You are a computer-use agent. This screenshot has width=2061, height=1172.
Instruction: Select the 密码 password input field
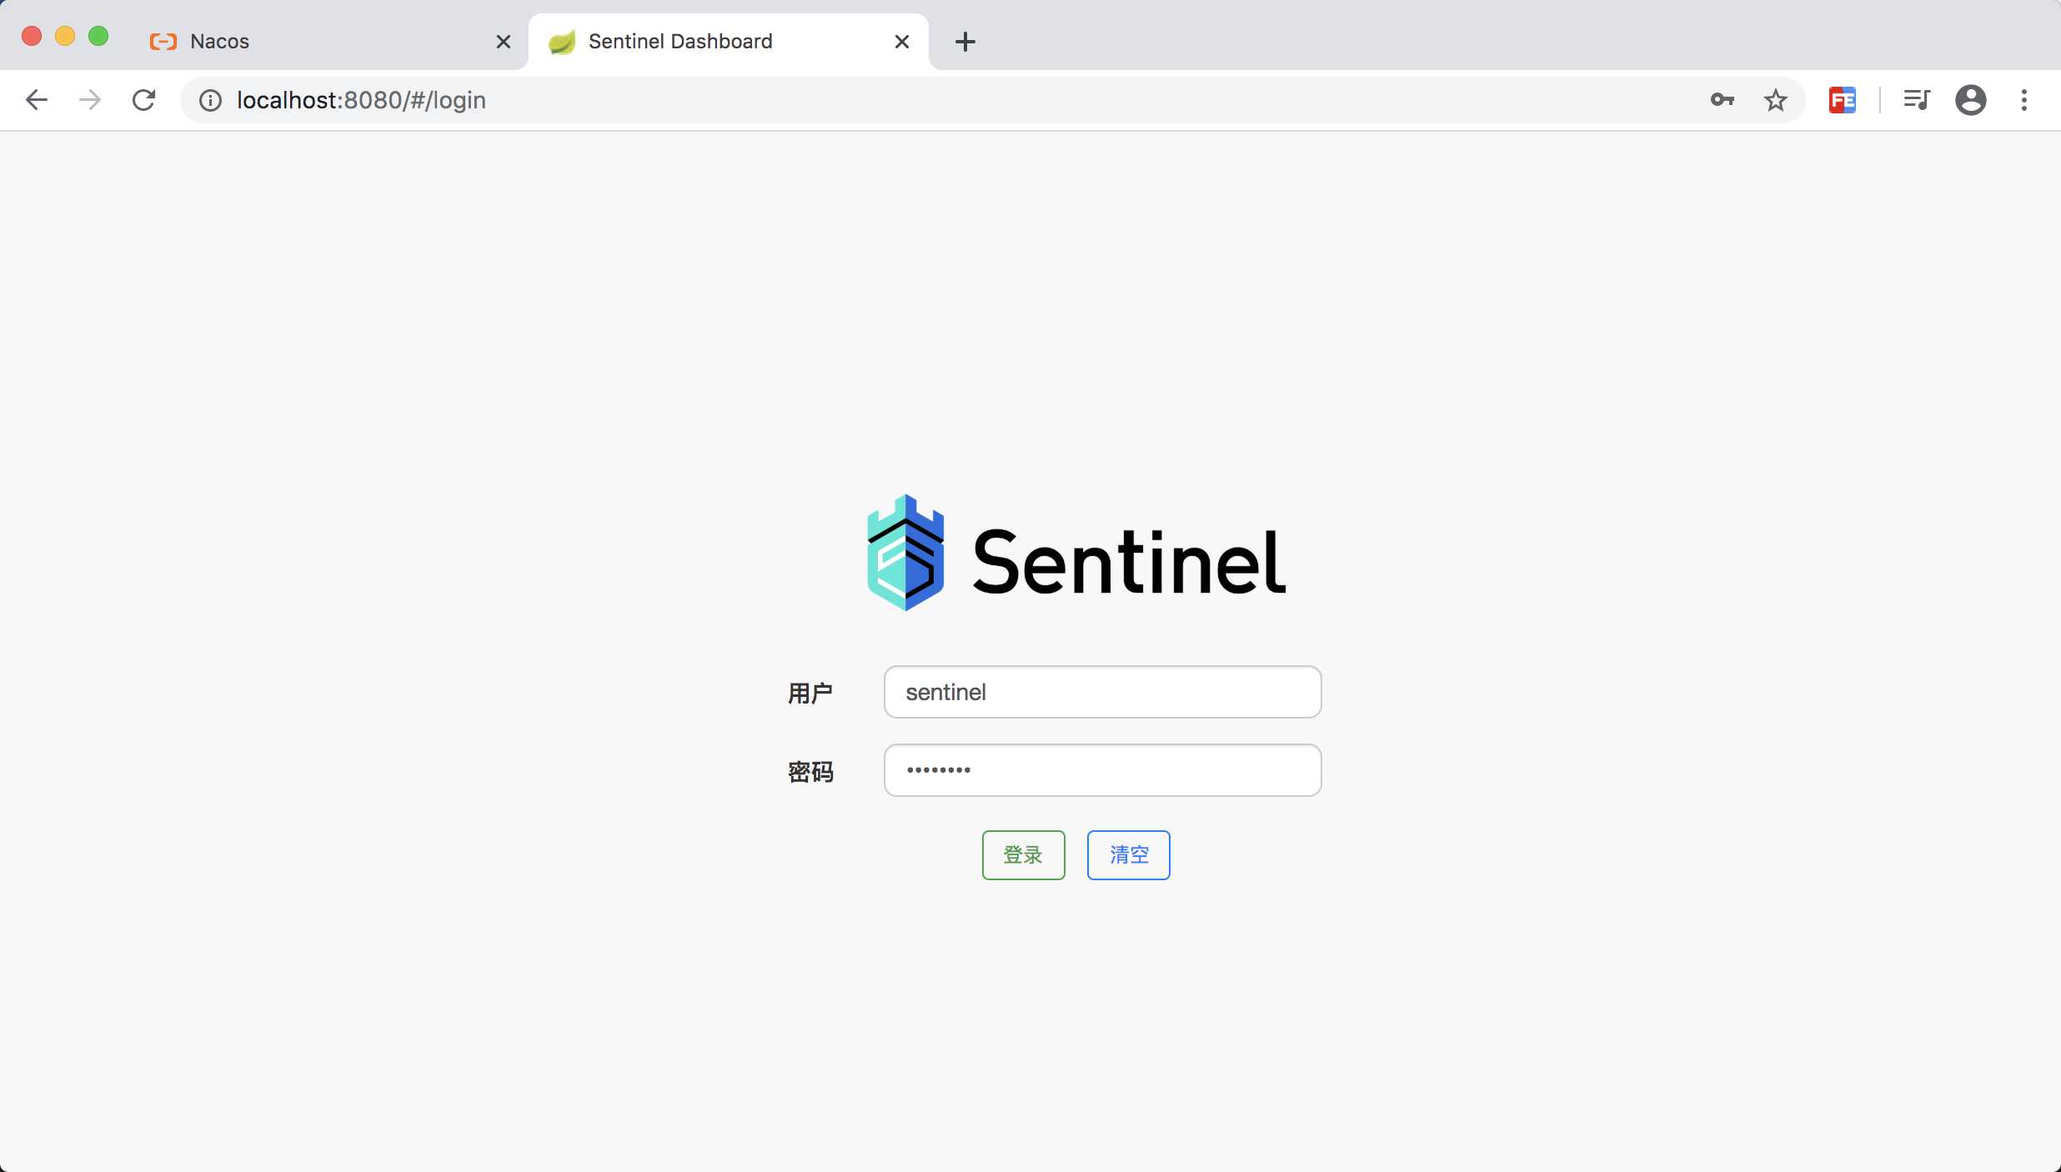[1103, 770]
